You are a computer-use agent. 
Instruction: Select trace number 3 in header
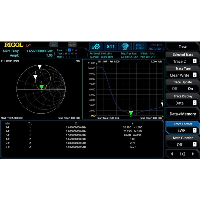(x=73, y=50)
